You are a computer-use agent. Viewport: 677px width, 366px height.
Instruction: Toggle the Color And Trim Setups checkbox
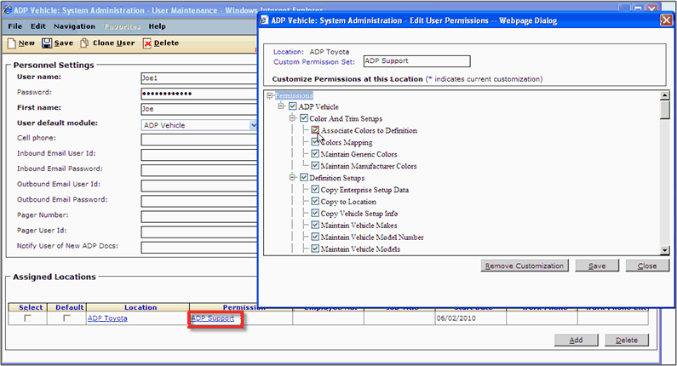pyautogui.click(x=304, y=117)
